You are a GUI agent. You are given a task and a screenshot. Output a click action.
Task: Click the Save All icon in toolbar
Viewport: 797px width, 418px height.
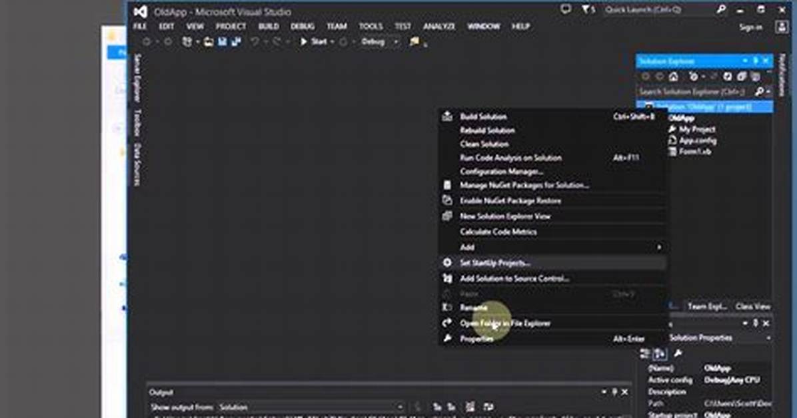click(x=236, y=42)
